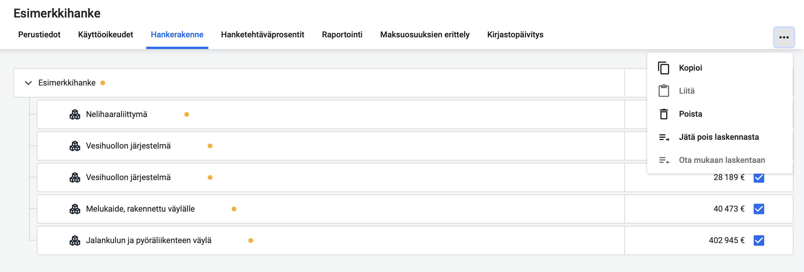
Task: Toggle the 402 945 € row checkbox
Action: 758,240
